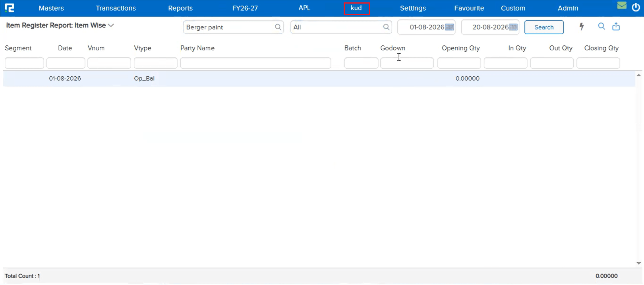
Task: Click the Date column header
Action: (x=65, y=48)
